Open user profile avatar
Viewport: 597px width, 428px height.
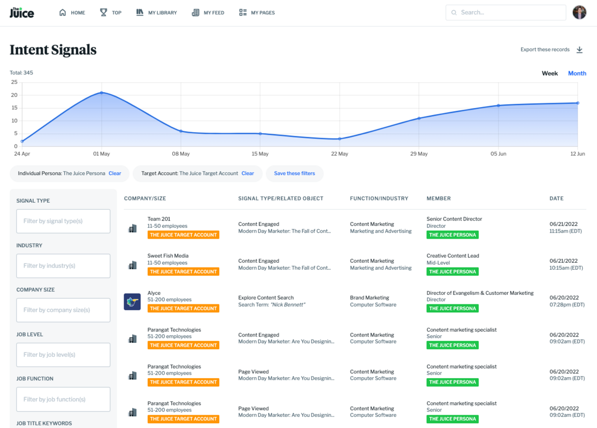[x=579, y=12]
